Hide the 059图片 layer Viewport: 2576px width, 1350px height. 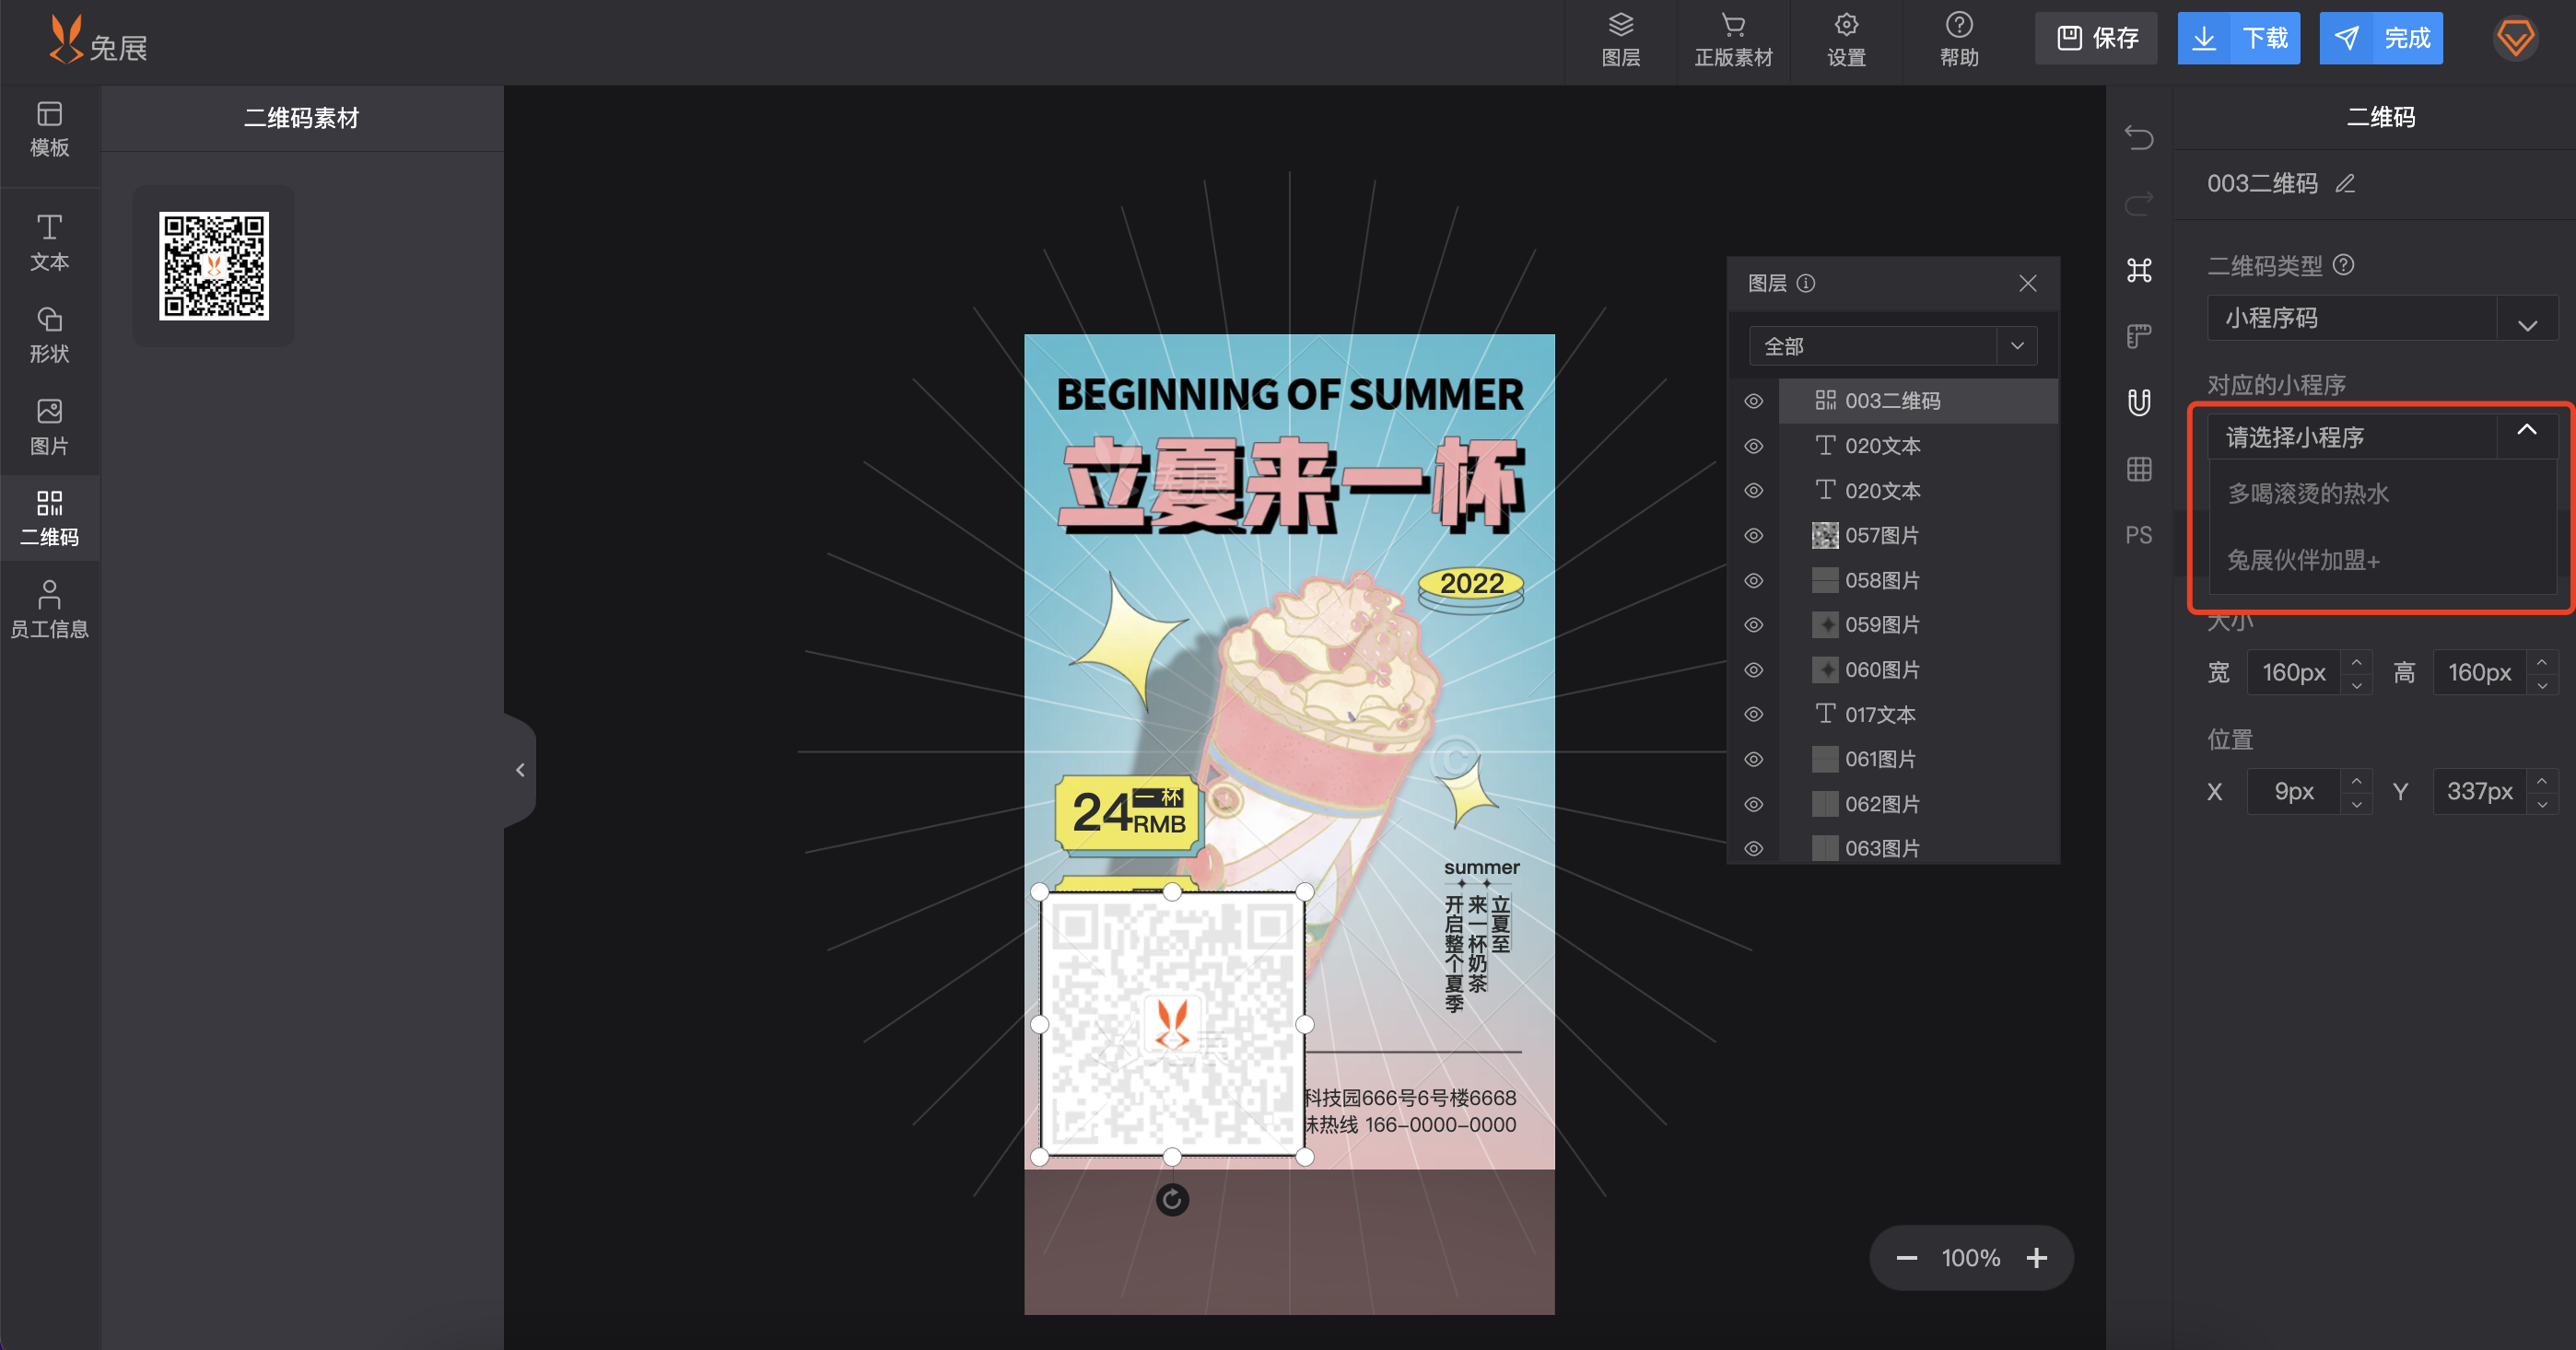[1754, 624]
